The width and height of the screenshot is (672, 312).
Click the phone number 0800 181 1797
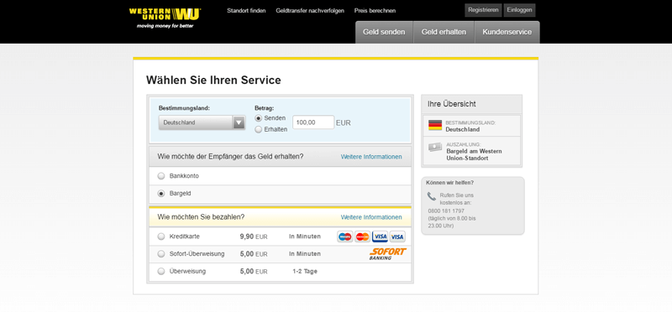[x=446, y=211]
